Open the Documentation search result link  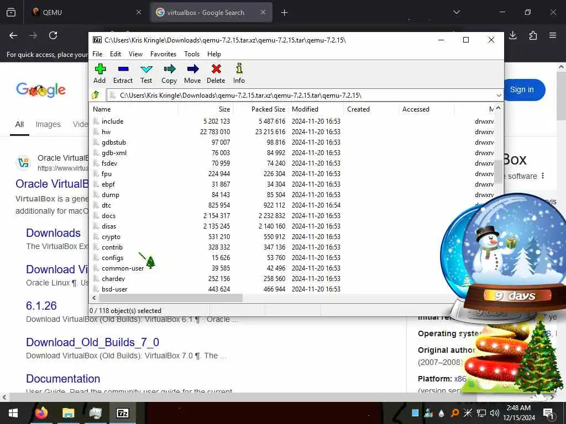pyautogui.click(x=63, y=379)
